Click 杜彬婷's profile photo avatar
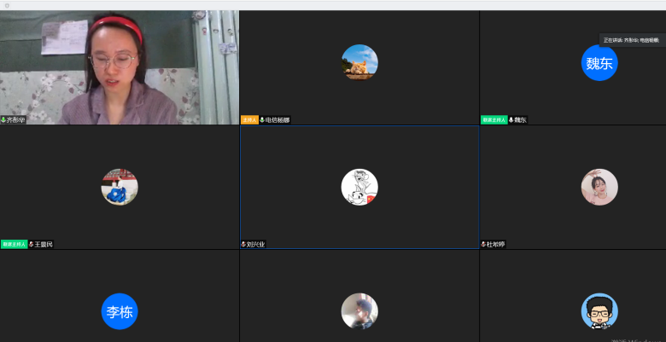The width and height of the screenshot is (666, 342). [x=599, y=187]
